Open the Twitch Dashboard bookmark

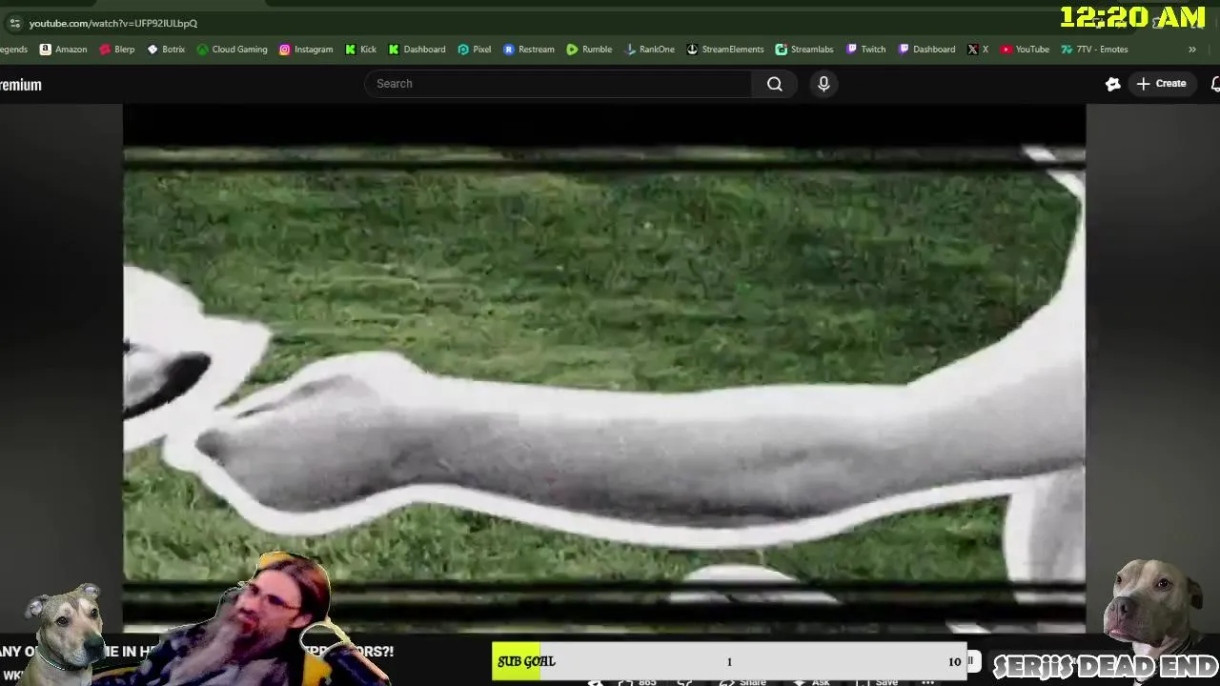coord(926,50)
